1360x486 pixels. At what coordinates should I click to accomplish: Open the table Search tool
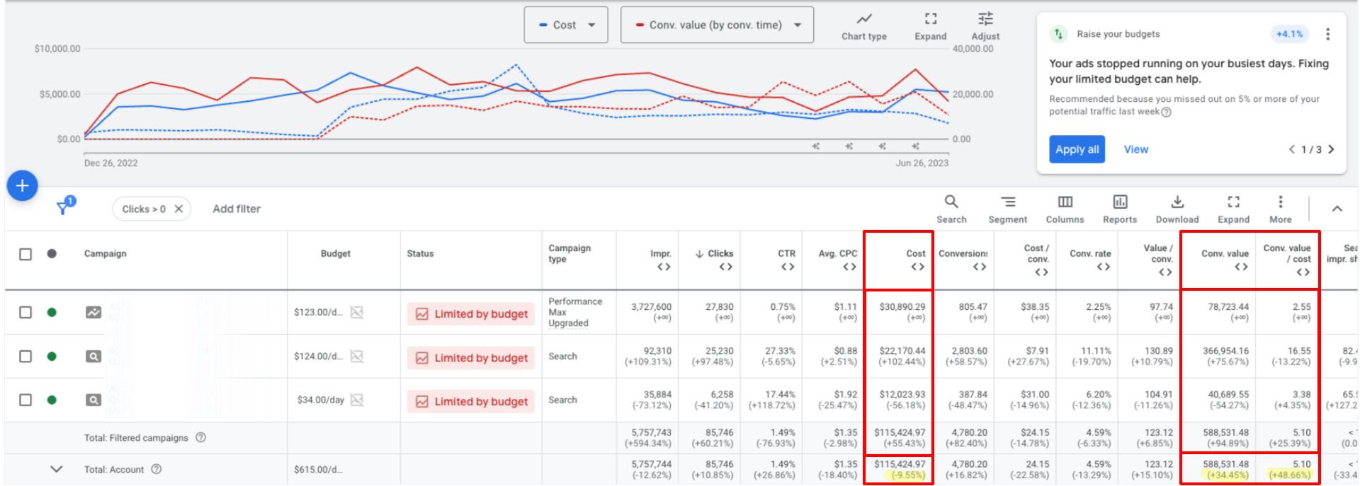pyautogui.click(x=951, y=209)
